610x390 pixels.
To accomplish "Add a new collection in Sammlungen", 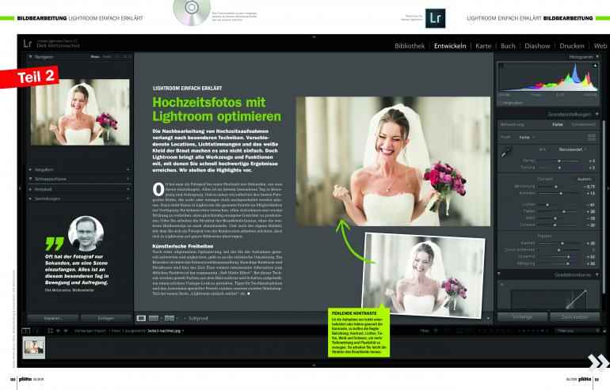I will click(x=128, y=199).
